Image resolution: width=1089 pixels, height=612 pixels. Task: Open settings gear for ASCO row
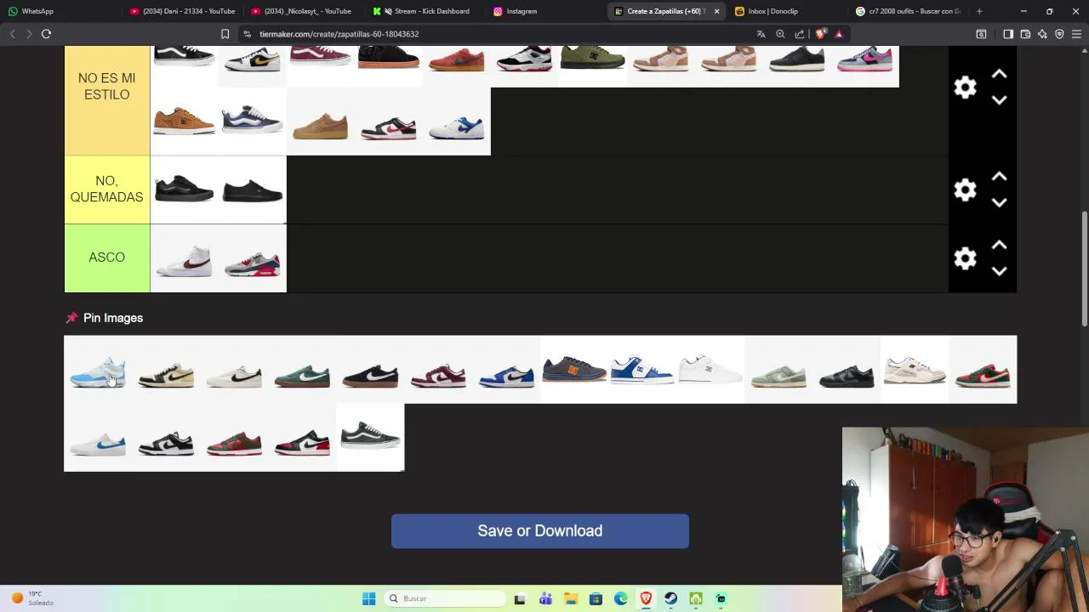965,258
